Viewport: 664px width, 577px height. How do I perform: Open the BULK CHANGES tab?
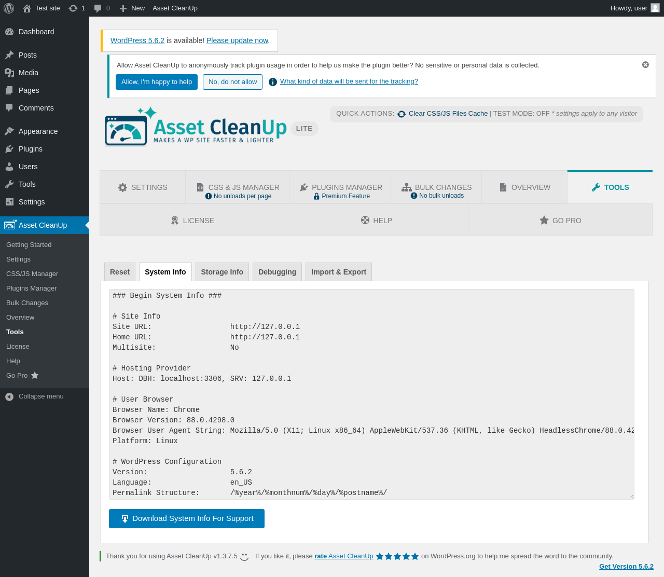point(437,187)
